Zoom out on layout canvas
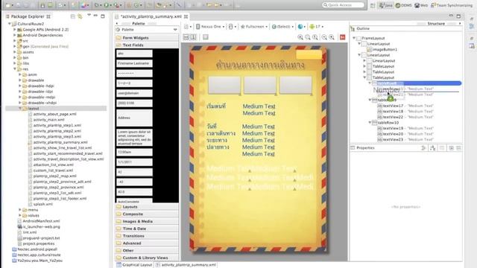This screenshot has width=477, height=268. (x=324, y=37)
